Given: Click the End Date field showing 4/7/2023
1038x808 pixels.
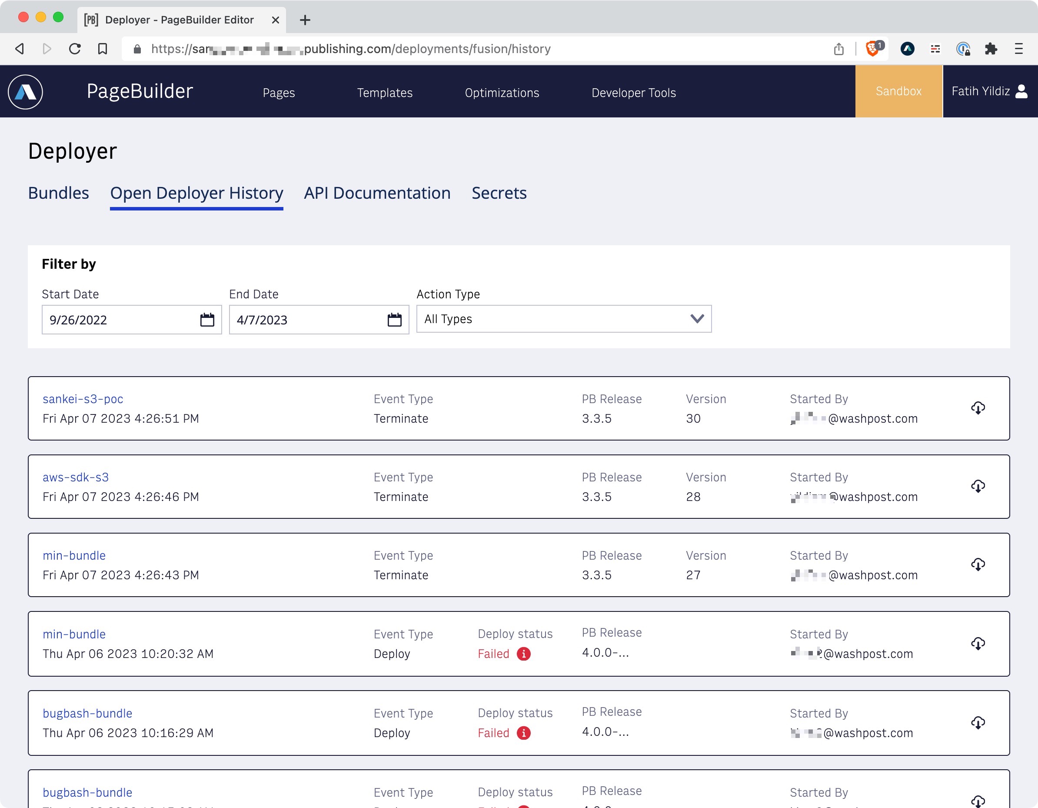Looking at the screenshot, I should pyautogui.click(x=319, y=320).
